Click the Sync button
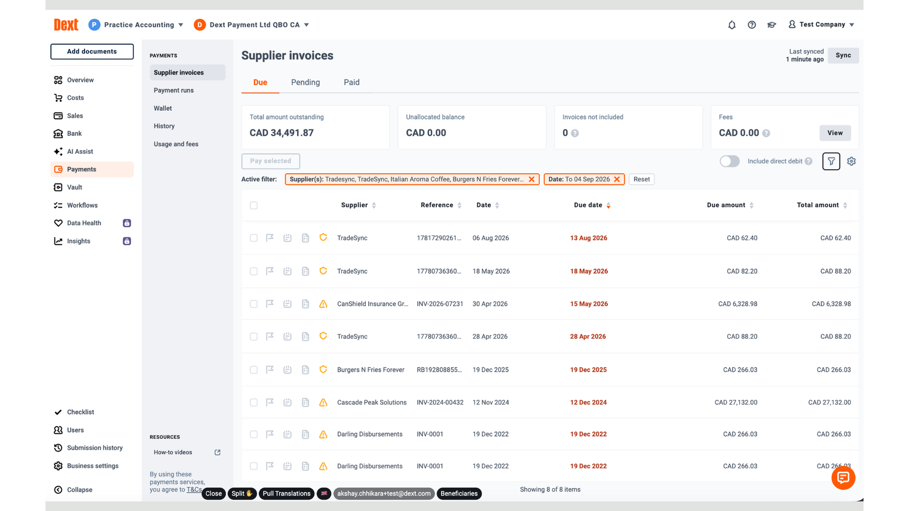 click(x=843, y=56)
